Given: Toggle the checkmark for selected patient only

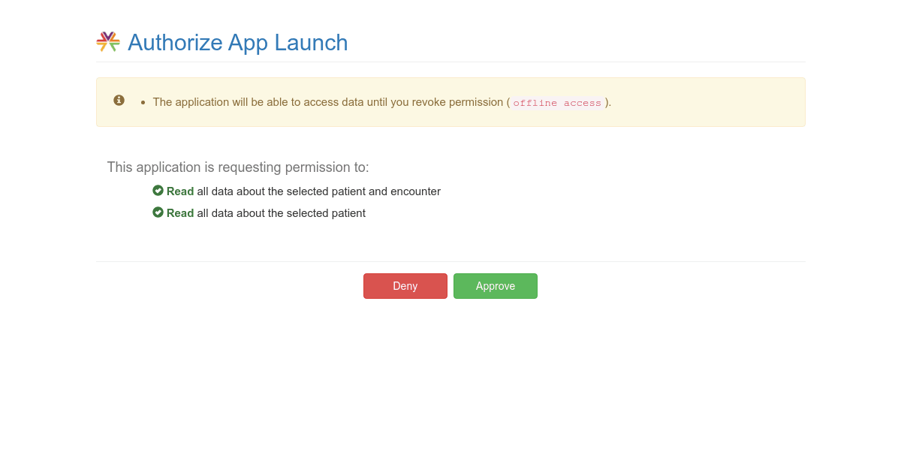Looking at the screenshot, I should point(158,212).
